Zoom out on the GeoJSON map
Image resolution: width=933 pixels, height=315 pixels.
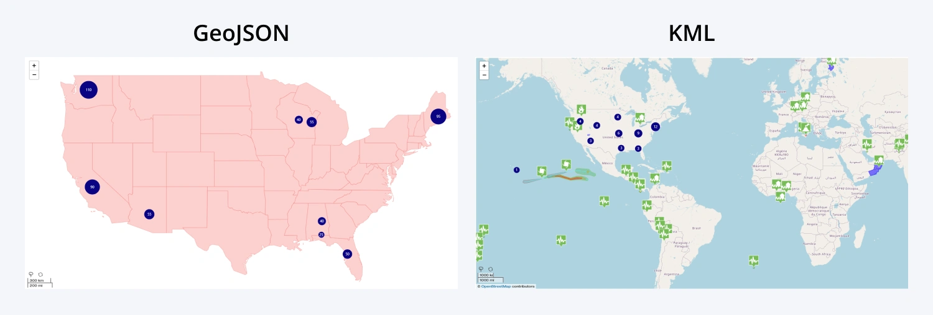tap(34, 74)
